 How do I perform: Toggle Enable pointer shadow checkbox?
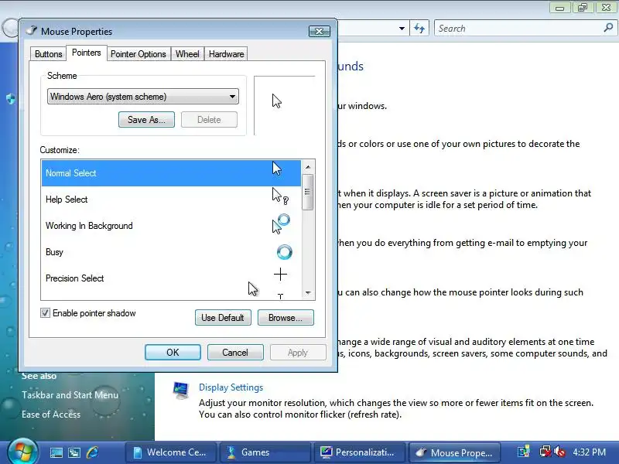click(45, 313)
